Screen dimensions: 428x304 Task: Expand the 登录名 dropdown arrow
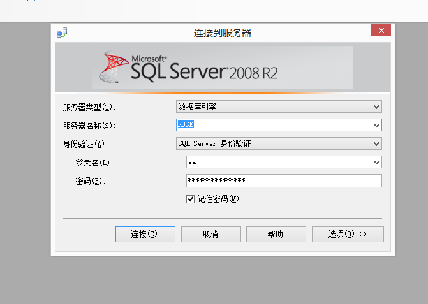pos(376,163)
